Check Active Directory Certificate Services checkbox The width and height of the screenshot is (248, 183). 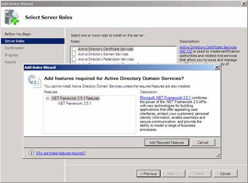[x=74, y=49]
